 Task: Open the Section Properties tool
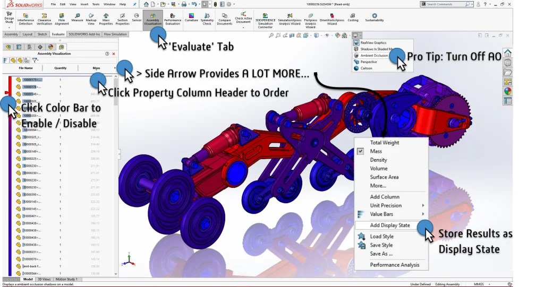tap(122, 19)
